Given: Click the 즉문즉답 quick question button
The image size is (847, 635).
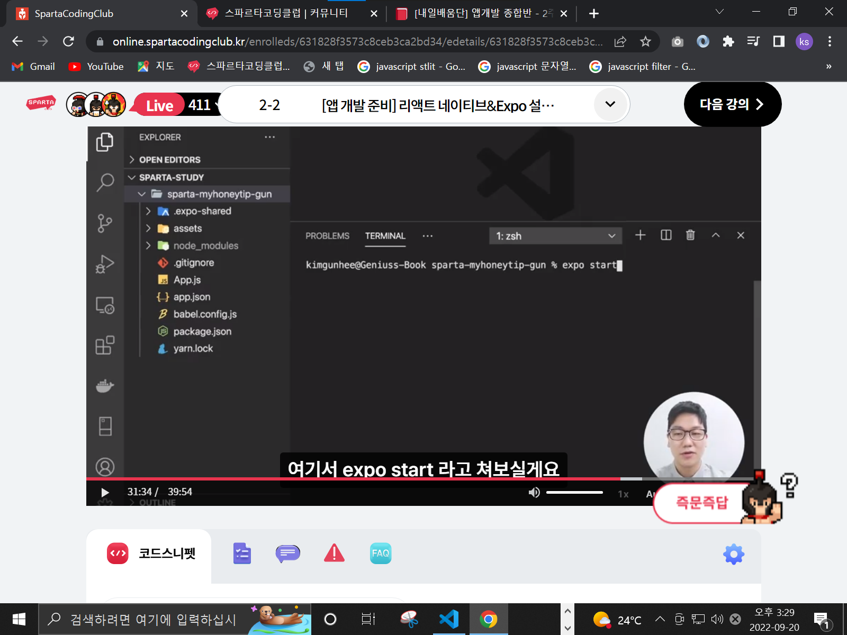Looking at the screenshot, I should 702,502.
